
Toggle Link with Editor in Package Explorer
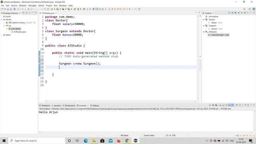click(x=26, y=13)
